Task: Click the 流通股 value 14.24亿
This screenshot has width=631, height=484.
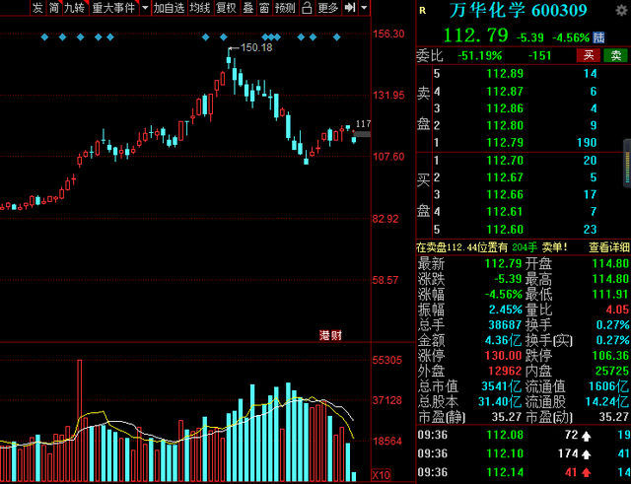Action: [607, 402]
